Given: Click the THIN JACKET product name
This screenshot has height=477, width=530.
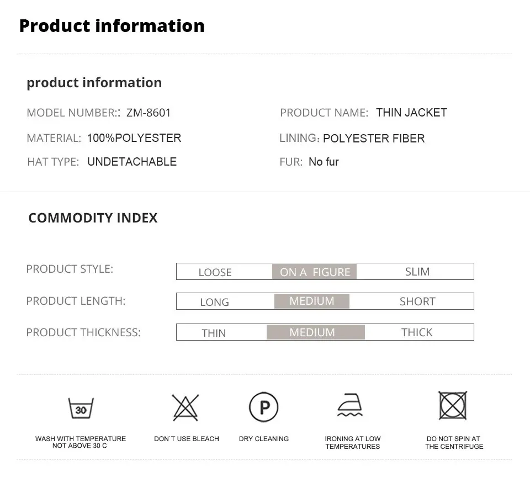Looking at the screenshot, I should pyautogui.click(x=411, y=113).
